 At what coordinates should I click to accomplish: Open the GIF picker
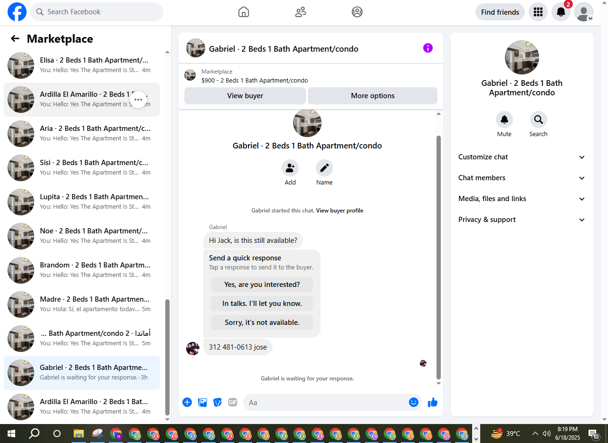coord(232,402)
